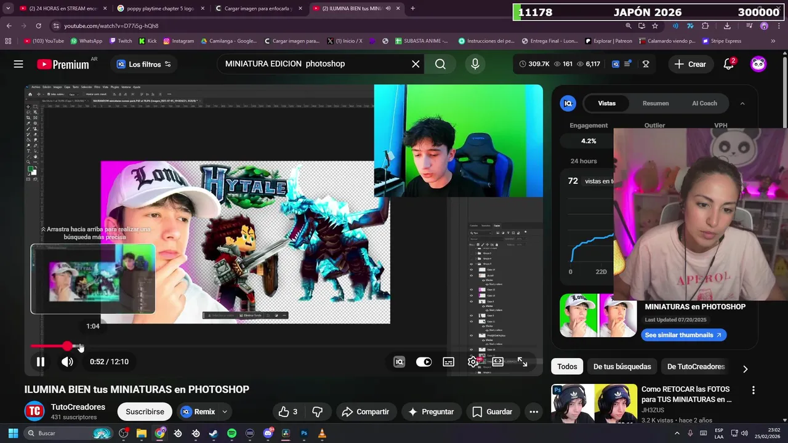Screen dimensions: 788x443
Task: Open the panda account avatar menu
Action: click(758, 64)
